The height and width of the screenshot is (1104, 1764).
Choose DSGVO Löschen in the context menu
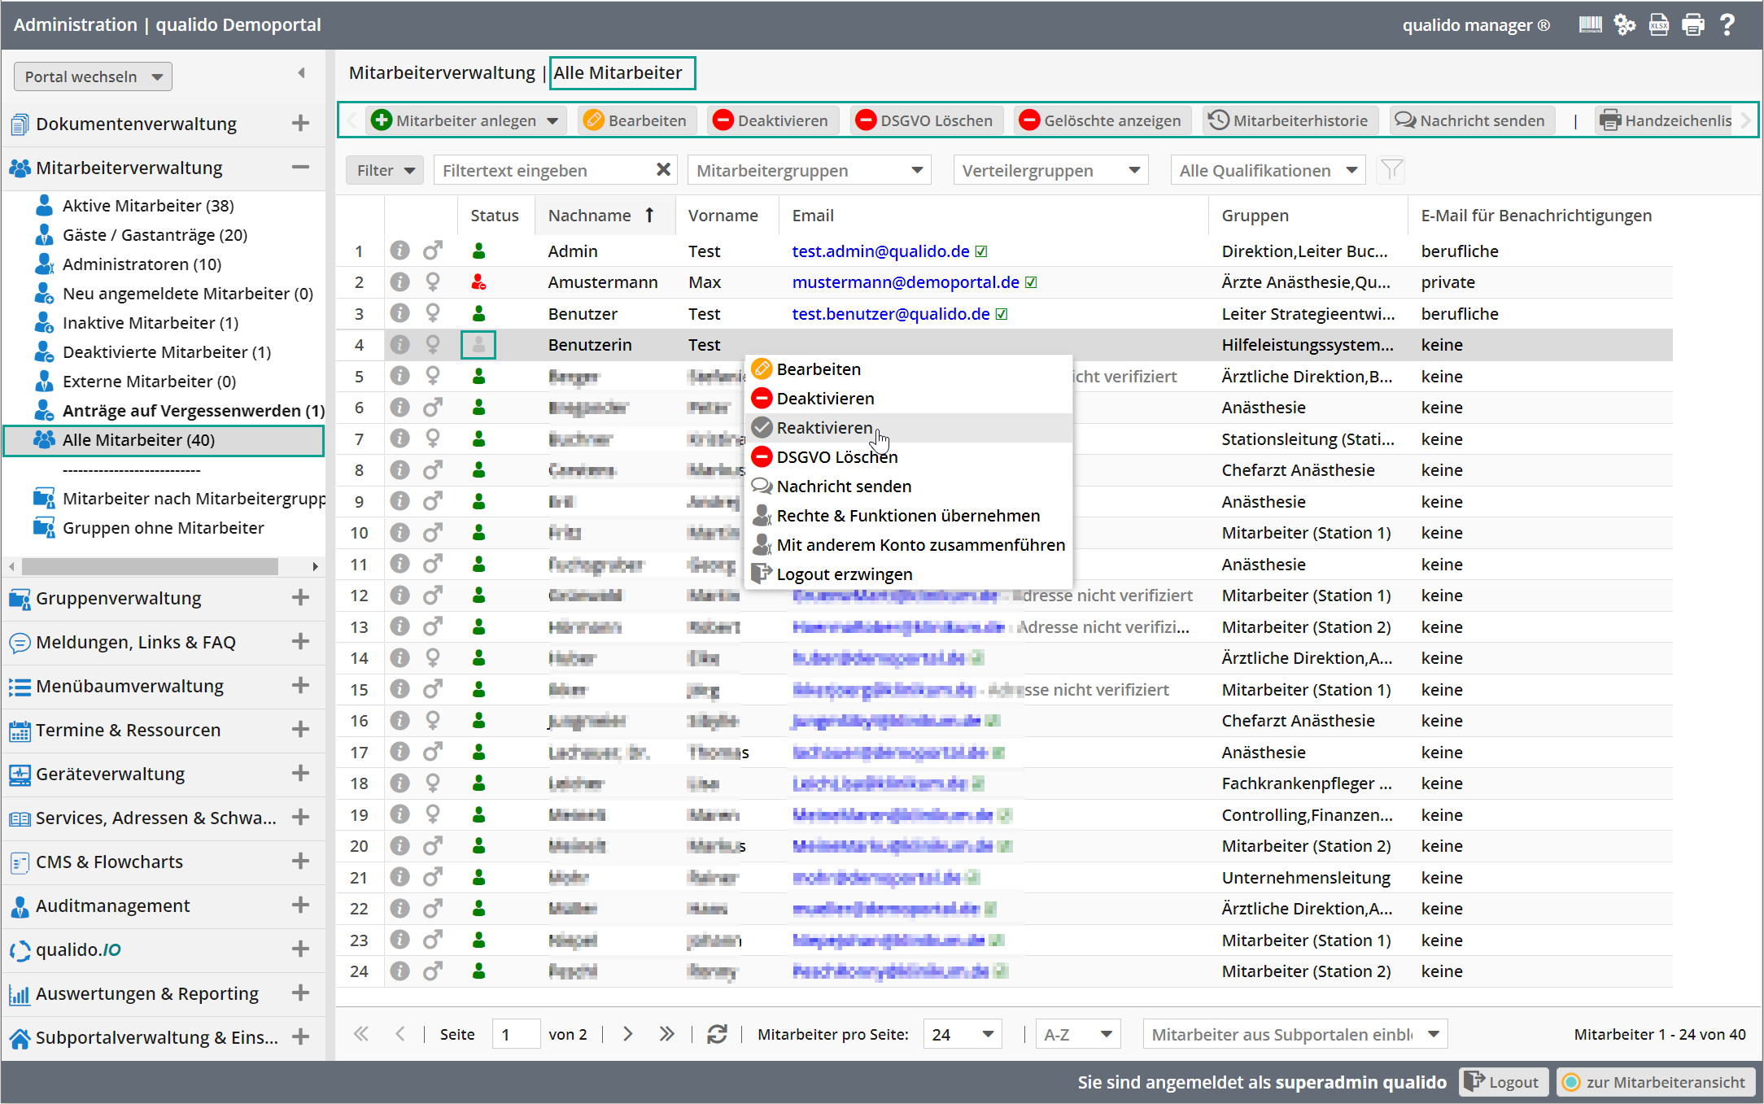(908, 456)
